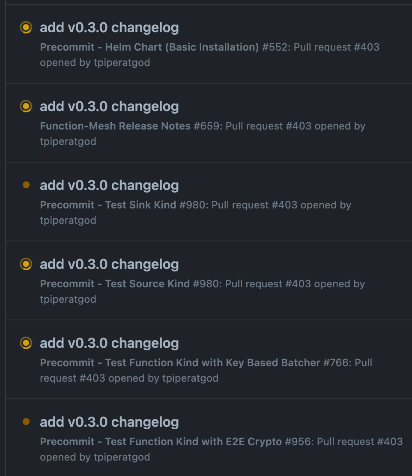View tpiperatgod's profile from the Release Notes entry
The image size is (412, 476).
pos(68,142)
